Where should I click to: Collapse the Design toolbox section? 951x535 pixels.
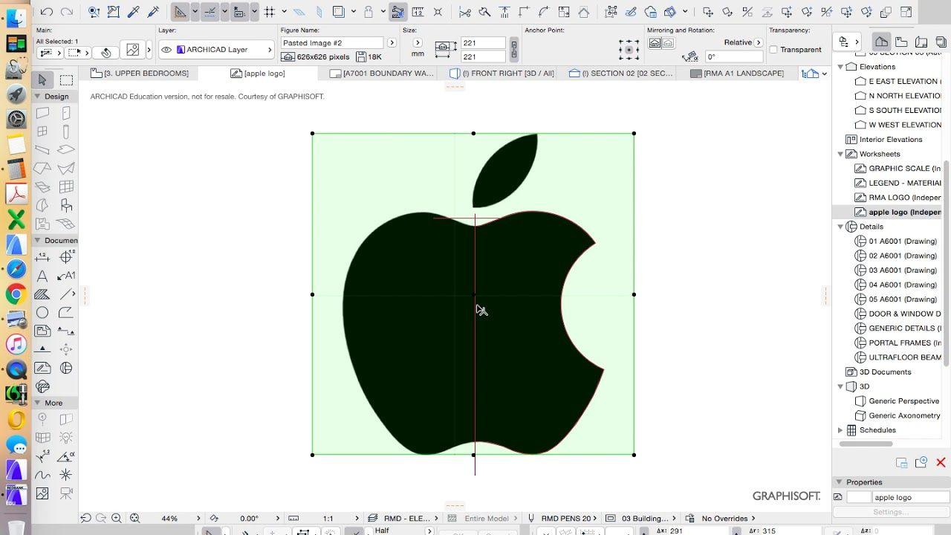click(x=37, y=97)
